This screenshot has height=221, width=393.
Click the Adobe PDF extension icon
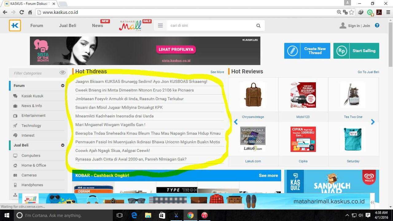[379, 12]
